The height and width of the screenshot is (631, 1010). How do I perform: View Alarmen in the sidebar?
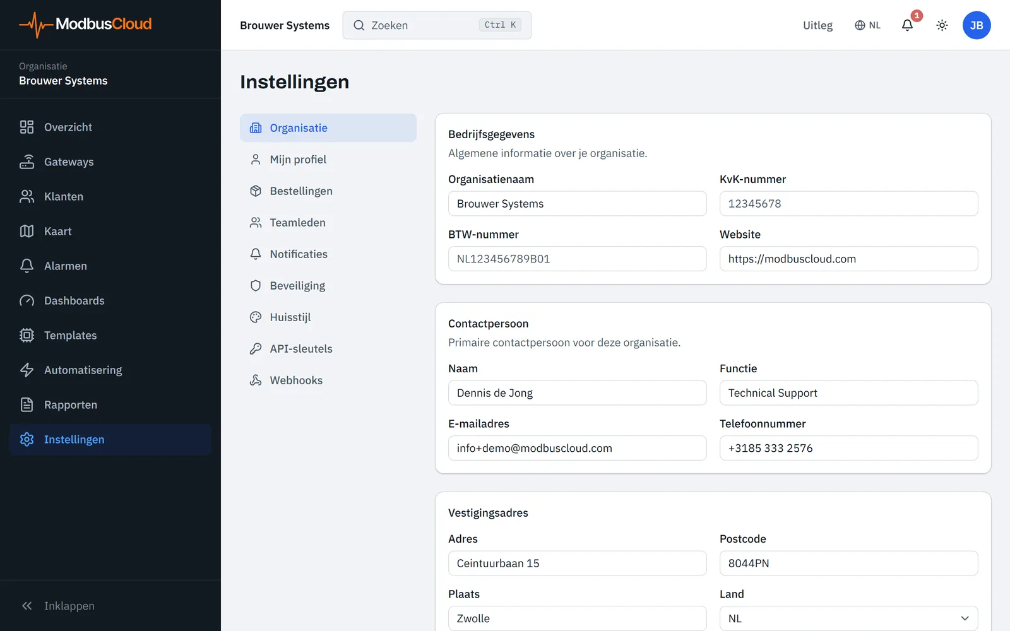[x=110, y=266]
